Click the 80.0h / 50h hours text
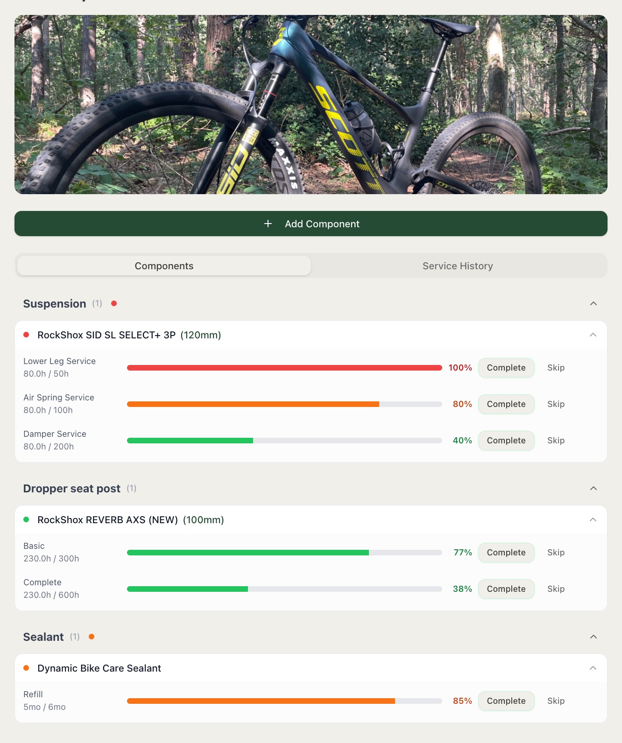The width and height of the screenshot is (622, 743). click(46, 374)
